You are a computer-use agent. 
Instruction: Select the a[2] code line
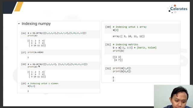(115, 30)
